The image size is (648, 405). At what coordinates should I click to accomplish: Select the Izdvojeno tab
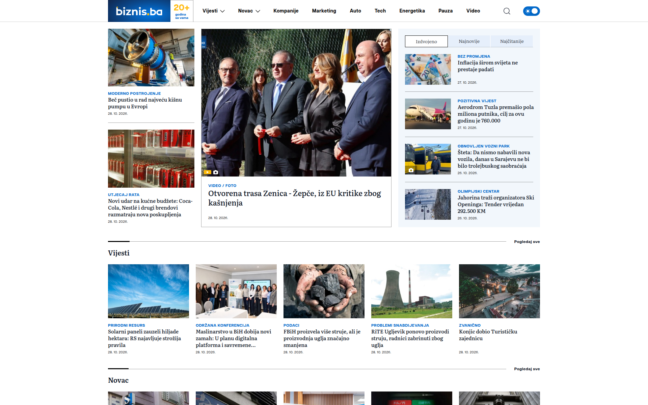point(426,42)
